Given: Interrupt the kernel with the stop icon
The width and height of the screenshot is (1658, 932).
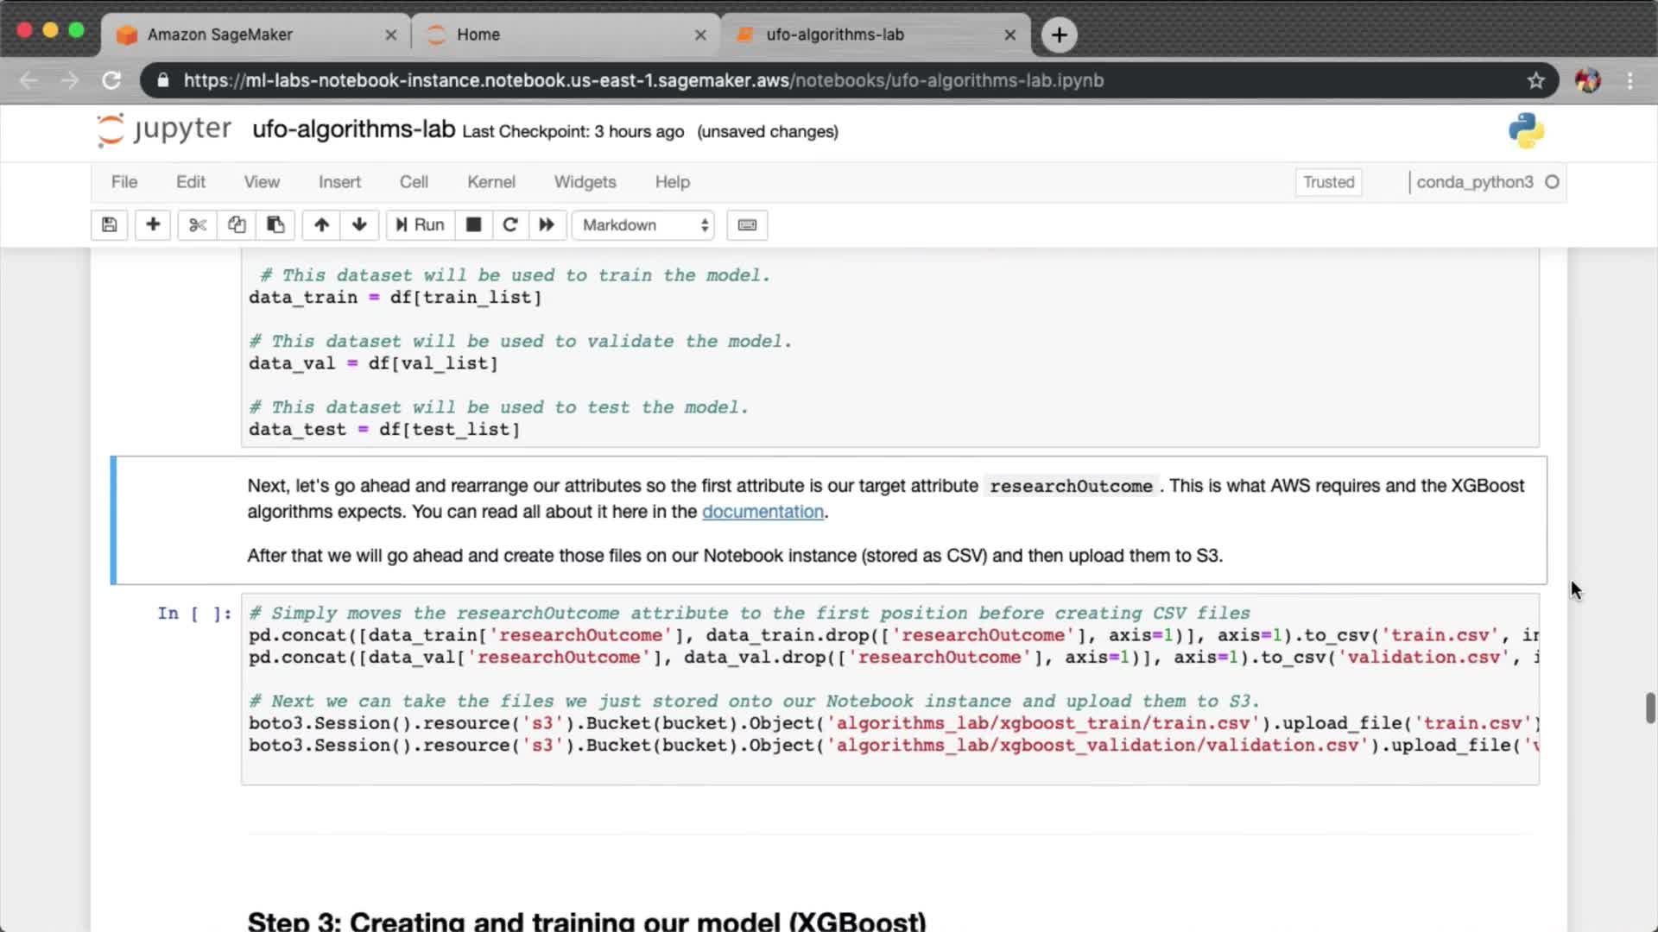Looking at the screenshot, I should 473,225.
